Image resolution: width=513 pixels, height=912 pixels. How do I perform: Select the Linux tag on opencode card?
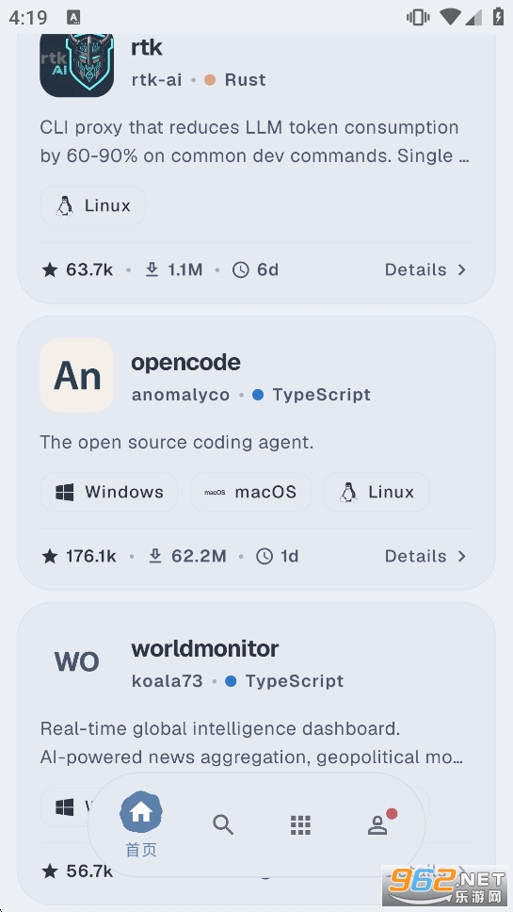click(x=377, y=492)
